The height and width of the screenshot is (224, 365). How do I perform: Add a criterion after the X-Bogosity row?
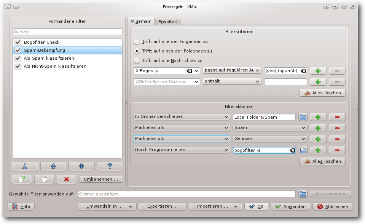[x=318, y=71]
